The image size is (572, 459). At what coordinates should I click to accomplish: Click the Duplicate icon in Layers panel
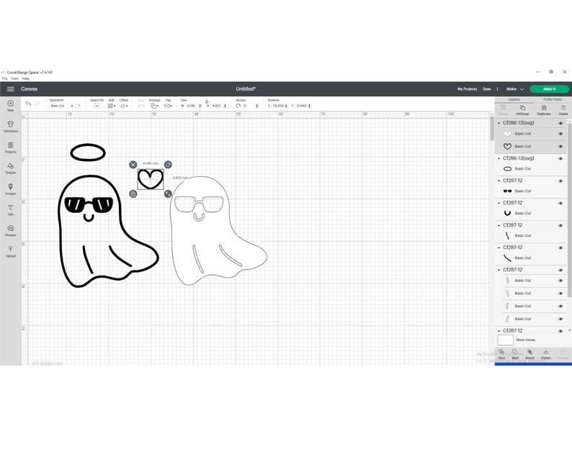coord(544,109)
